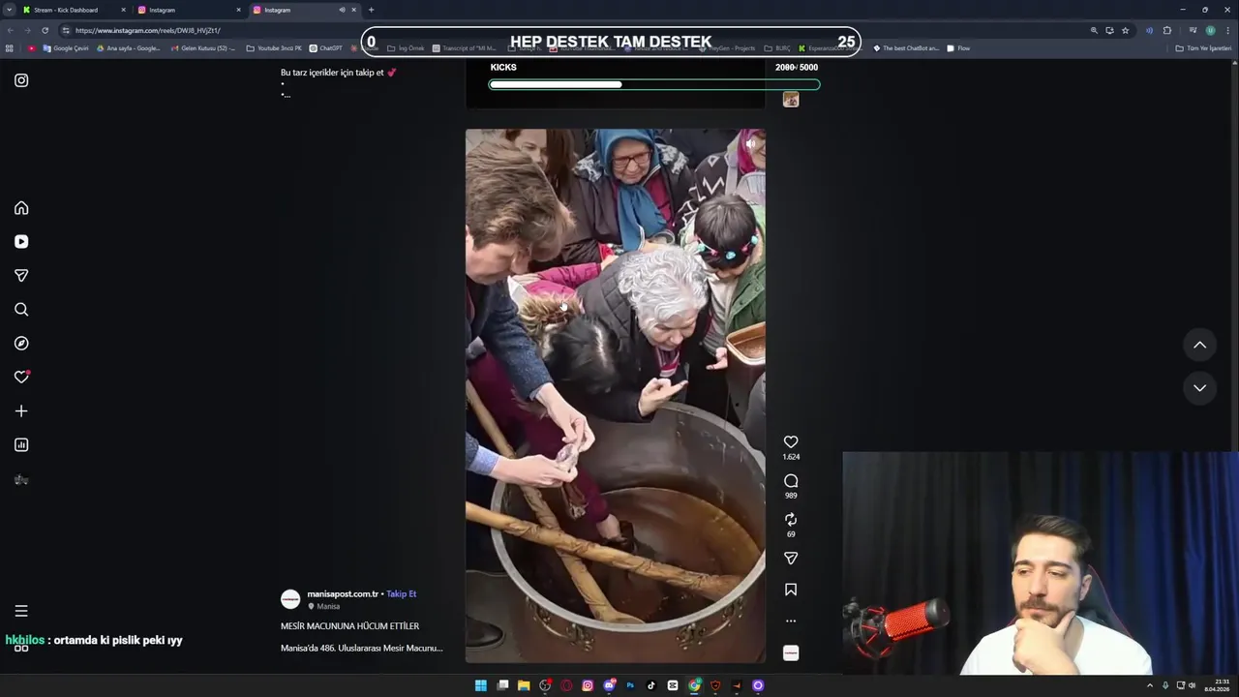Open Youtube 3ncü PK bookmark folder
Viewport: 1239px width, 697px height.
[x=274, y=48]
